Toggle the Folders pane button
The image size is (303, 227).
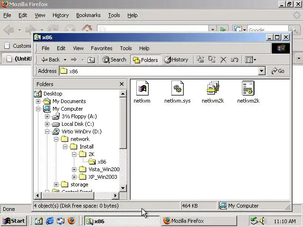click(x=145, y=60)
